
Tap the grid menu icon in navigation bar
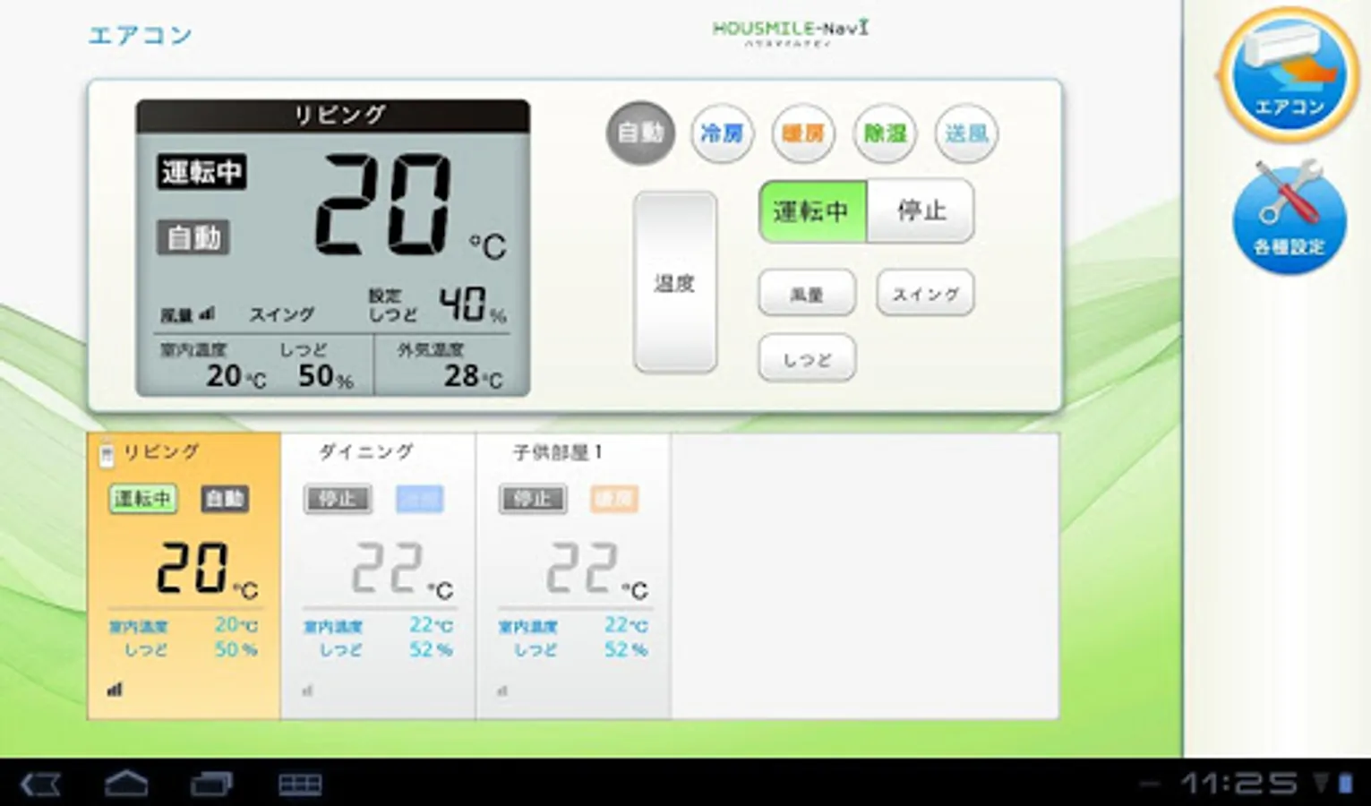click(300, 785)
